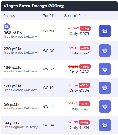Add 360 pills package to cart

point(105,31)
